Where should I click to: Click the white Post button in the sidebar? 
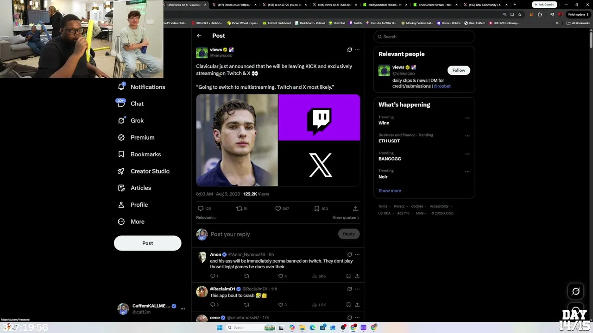point(148,243)
